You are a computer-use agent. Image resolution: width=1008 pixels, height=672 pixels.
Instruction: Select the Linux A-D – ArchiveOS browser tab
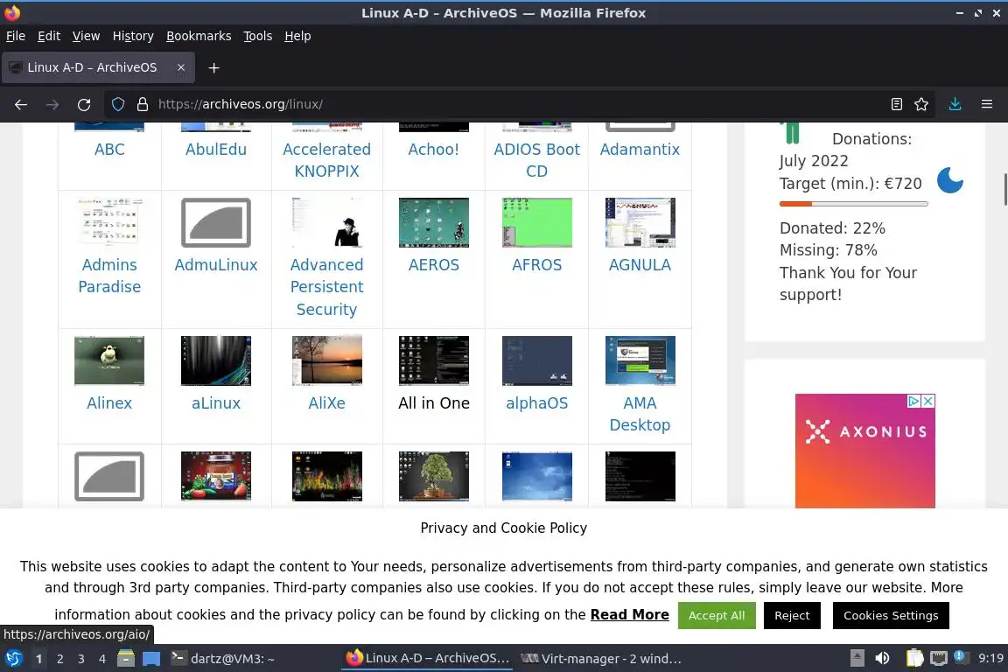[x=98, y=67]
